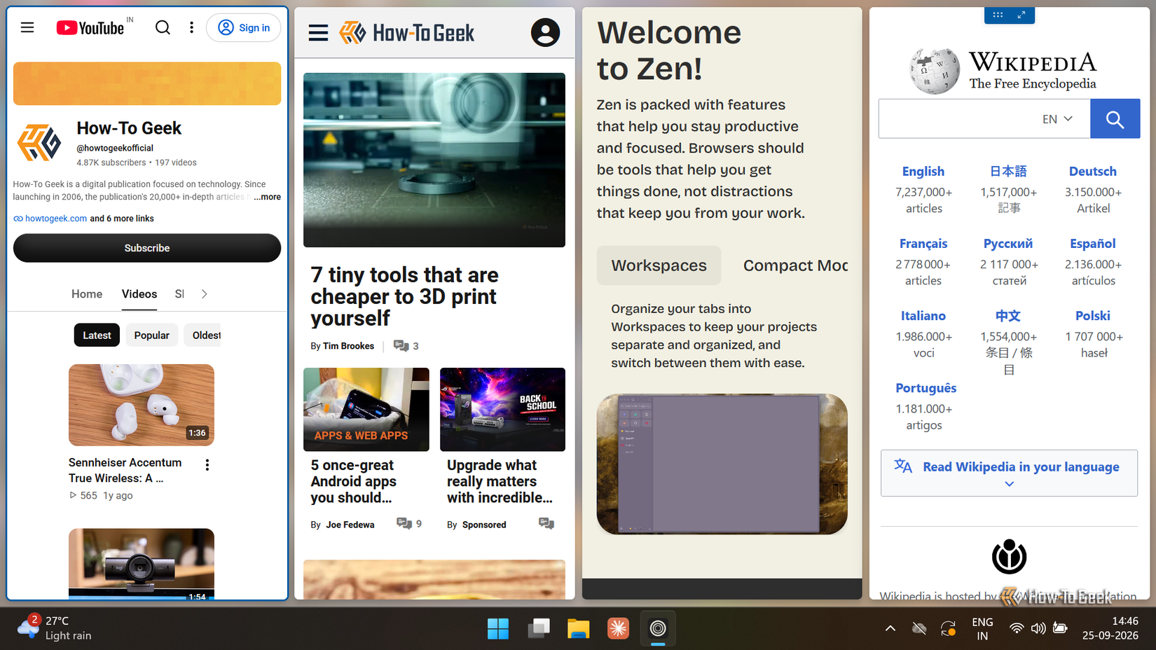
Task: Open Français Wikipedia
Action: [923, 244]
